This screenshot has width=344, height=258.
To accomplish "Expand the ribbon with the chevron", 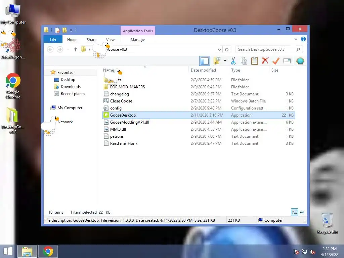I will (296, 39).
